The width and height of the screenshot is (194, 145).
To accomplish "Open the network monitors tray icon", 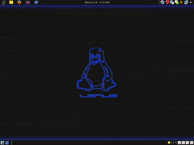I will click(x=186, y=2).
